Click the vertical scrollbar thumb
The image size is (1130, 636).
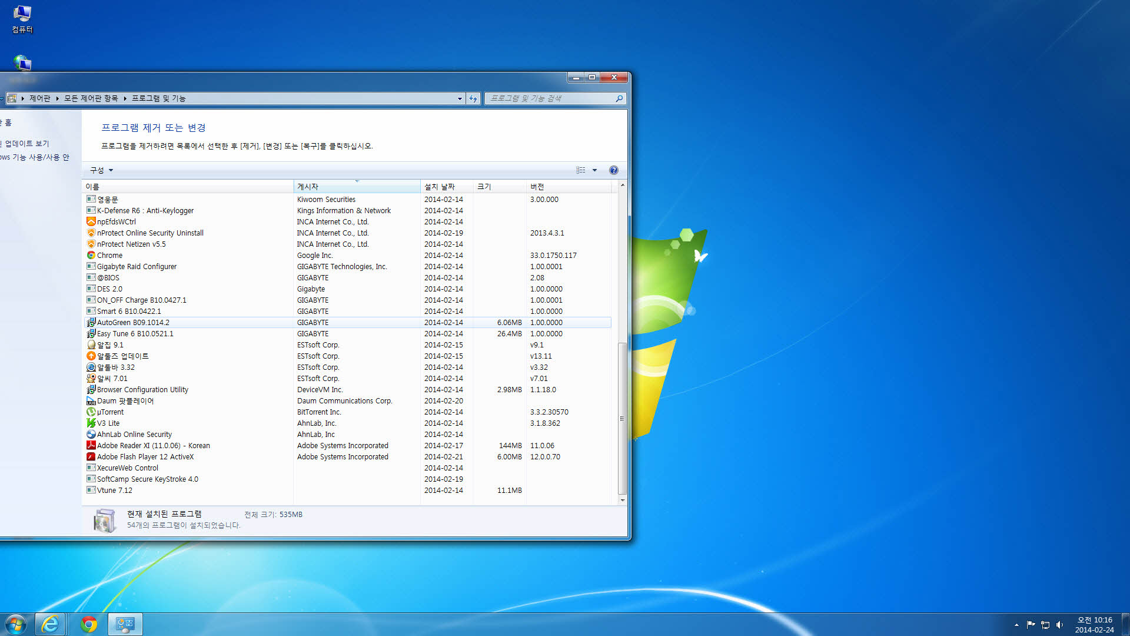click(x=623, y=419)
